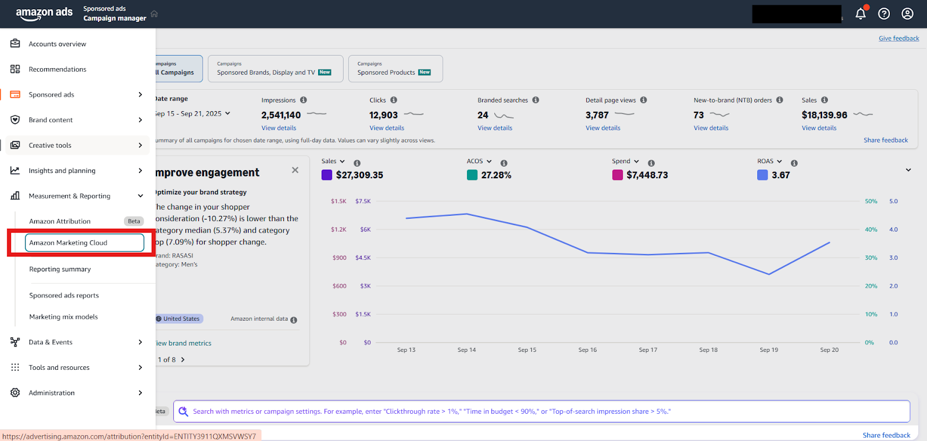The height and width of the screenshot is (441, 927).
Task: Click the info icon beside ROAS dropdown
Action: pyautogui.click(x=794, y=163)
